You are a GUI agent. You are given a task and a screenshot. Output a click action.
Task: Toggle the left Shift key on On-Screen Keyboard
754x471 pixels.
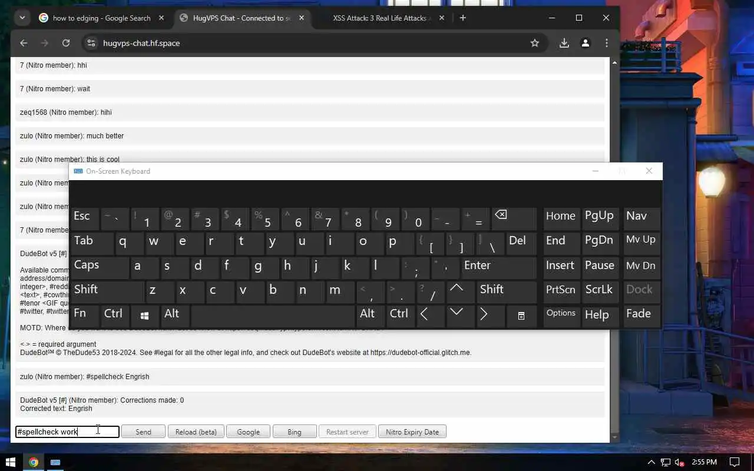click(107, 291)
